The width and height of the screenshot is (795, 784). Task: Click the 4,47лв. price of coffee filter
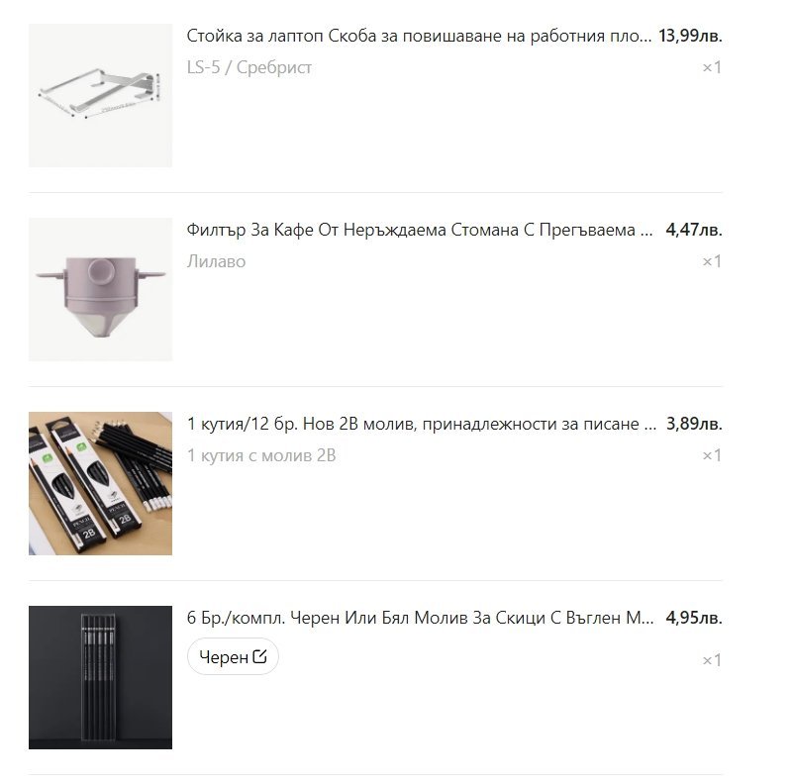pos(694,230)
